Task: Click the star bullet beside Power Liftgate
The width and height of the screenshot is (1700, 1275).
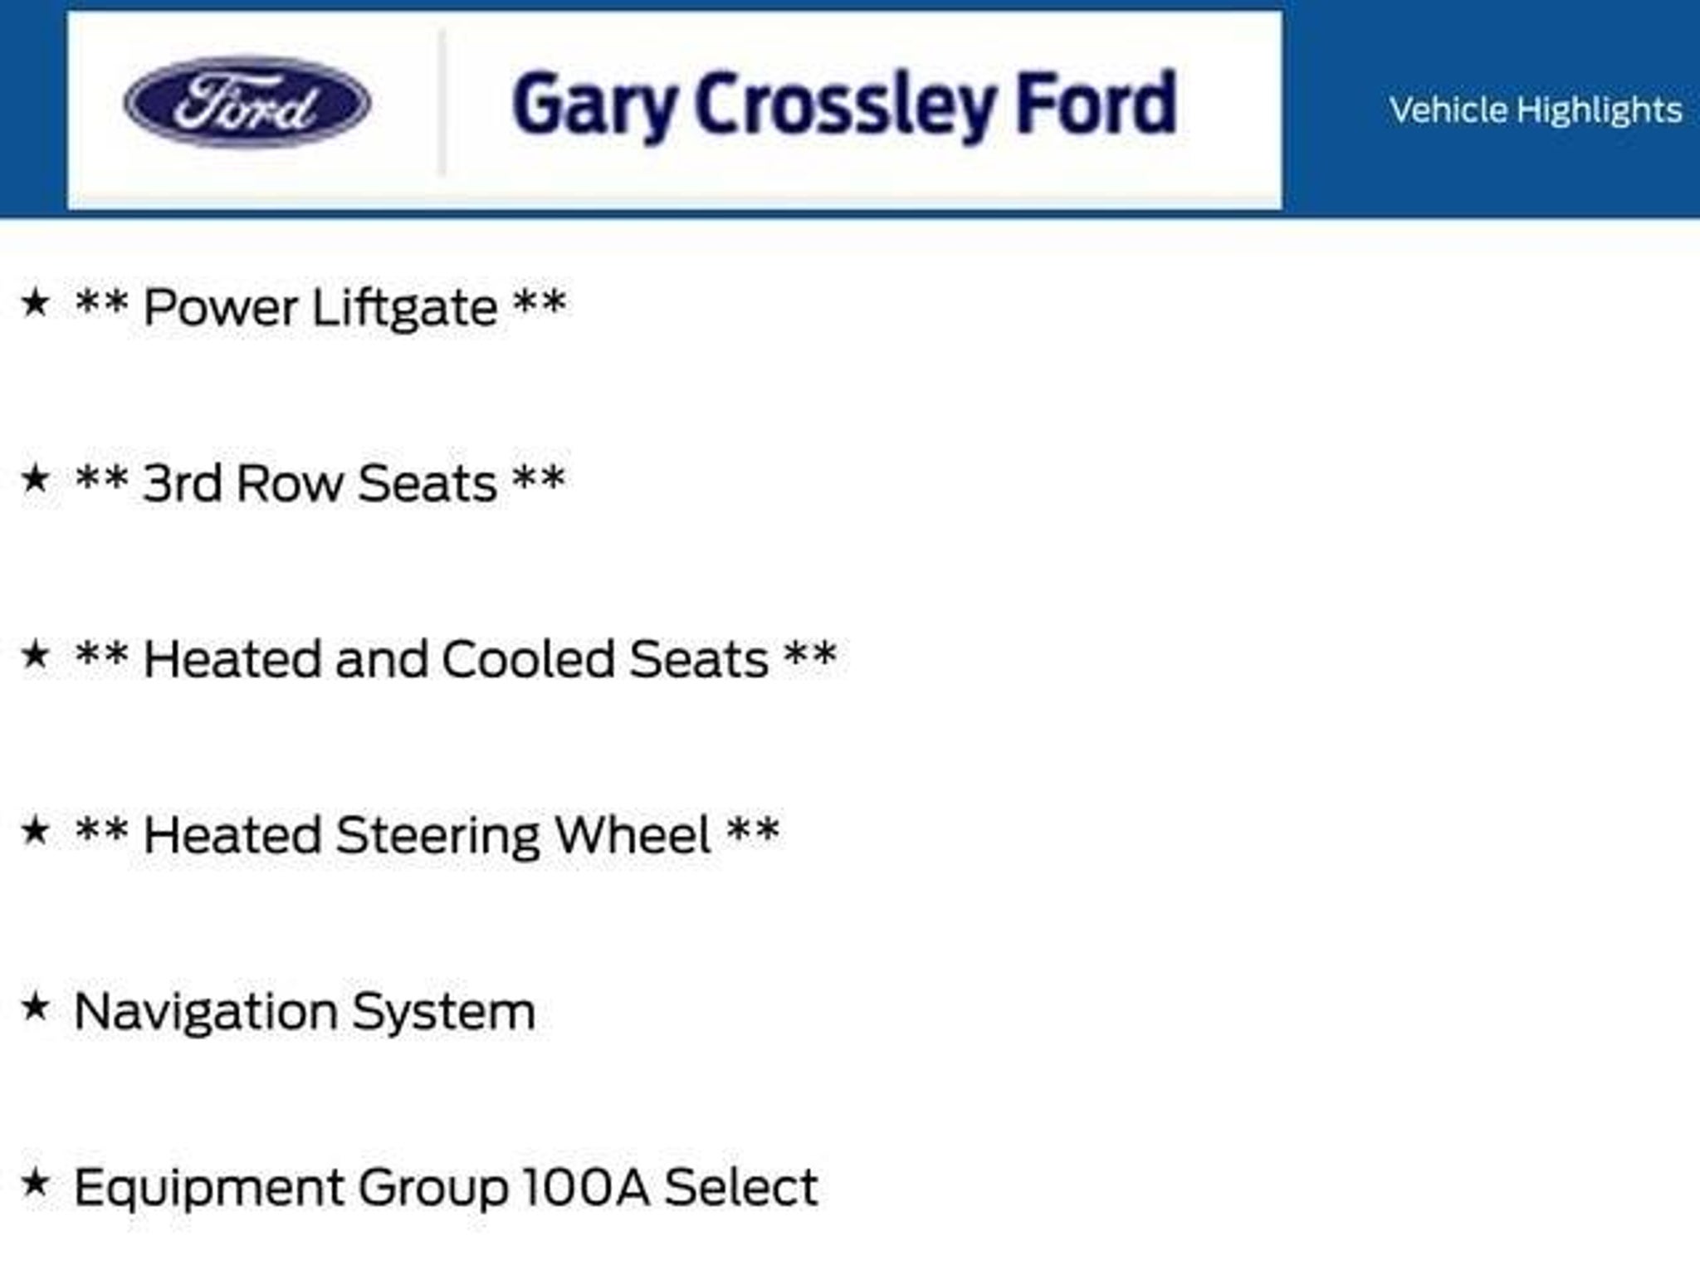Action: [x=36, y=302]
